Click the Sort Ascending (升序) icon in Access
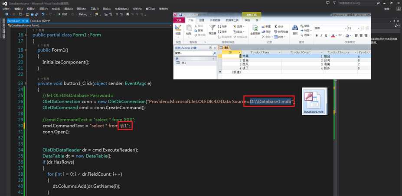The width and height of the screenshot is (402, 196). point(219,26)
